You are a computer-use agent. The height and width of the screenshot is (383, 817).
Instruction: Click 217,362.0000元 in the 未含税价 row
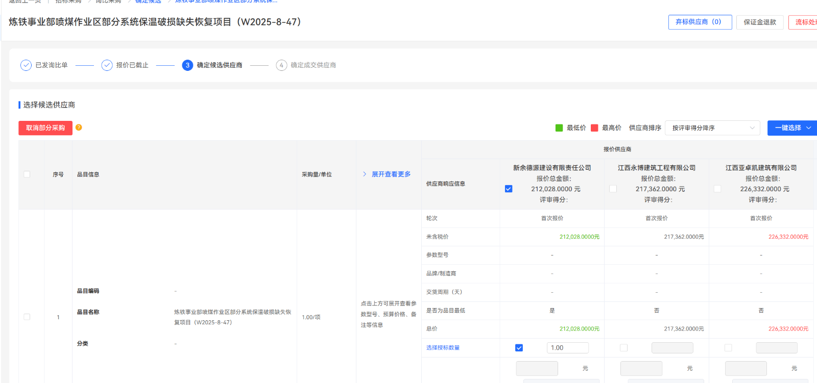[684, 237]
